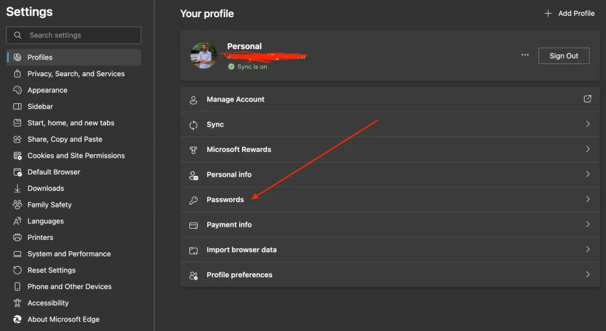The image size is (606, 331).
Task: Select About Microsoft Edge
Action: point(74,319)
